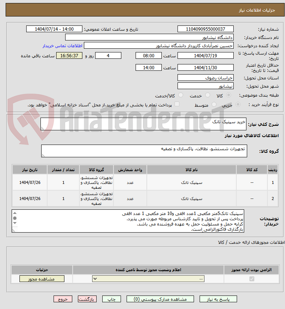Click the خروج exit button

point(63,299)
